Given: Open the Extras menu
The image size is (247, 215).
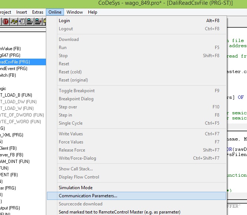Looking at the screenshot, I should pos(38,12).
